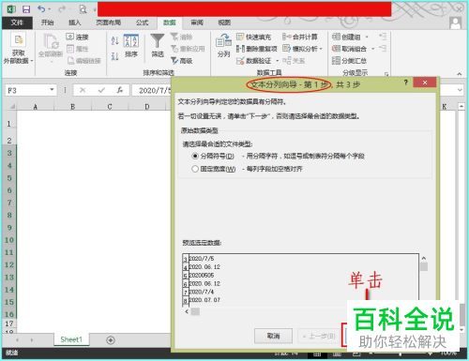
Task: Select the 固定宽度(W) fixed width radio button
Action: tap(195, 169)
